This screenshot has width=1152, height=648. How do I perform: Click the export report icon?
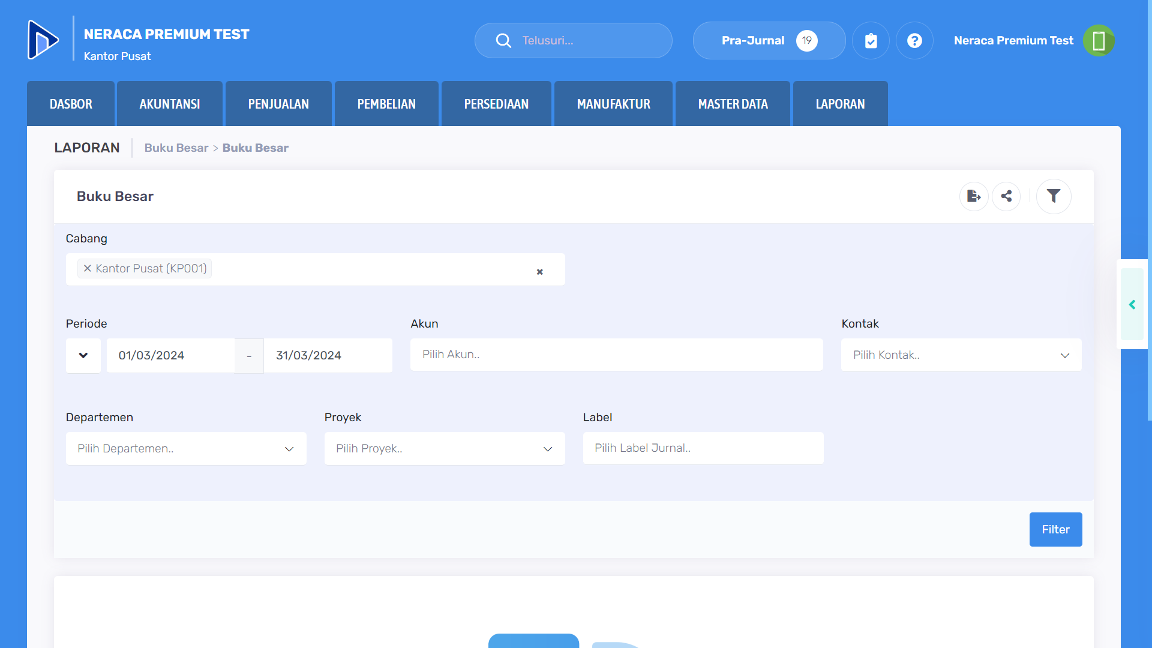tap(974, 196)
